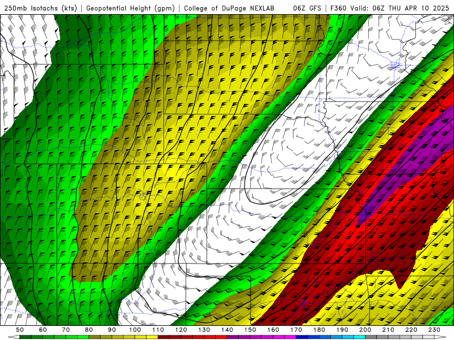The height and width of the screenshot is (340, 454).
Task: Click the bright red swatch left of '140'
Action: [x=221, y=337]
